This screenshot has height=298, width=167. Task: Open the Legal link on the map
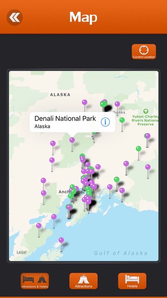(x=21, y=252)
